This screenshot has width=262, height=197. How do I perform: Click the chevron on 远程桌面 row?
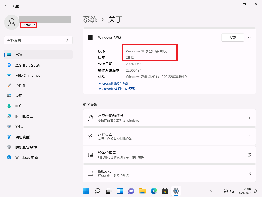[249, 136]
